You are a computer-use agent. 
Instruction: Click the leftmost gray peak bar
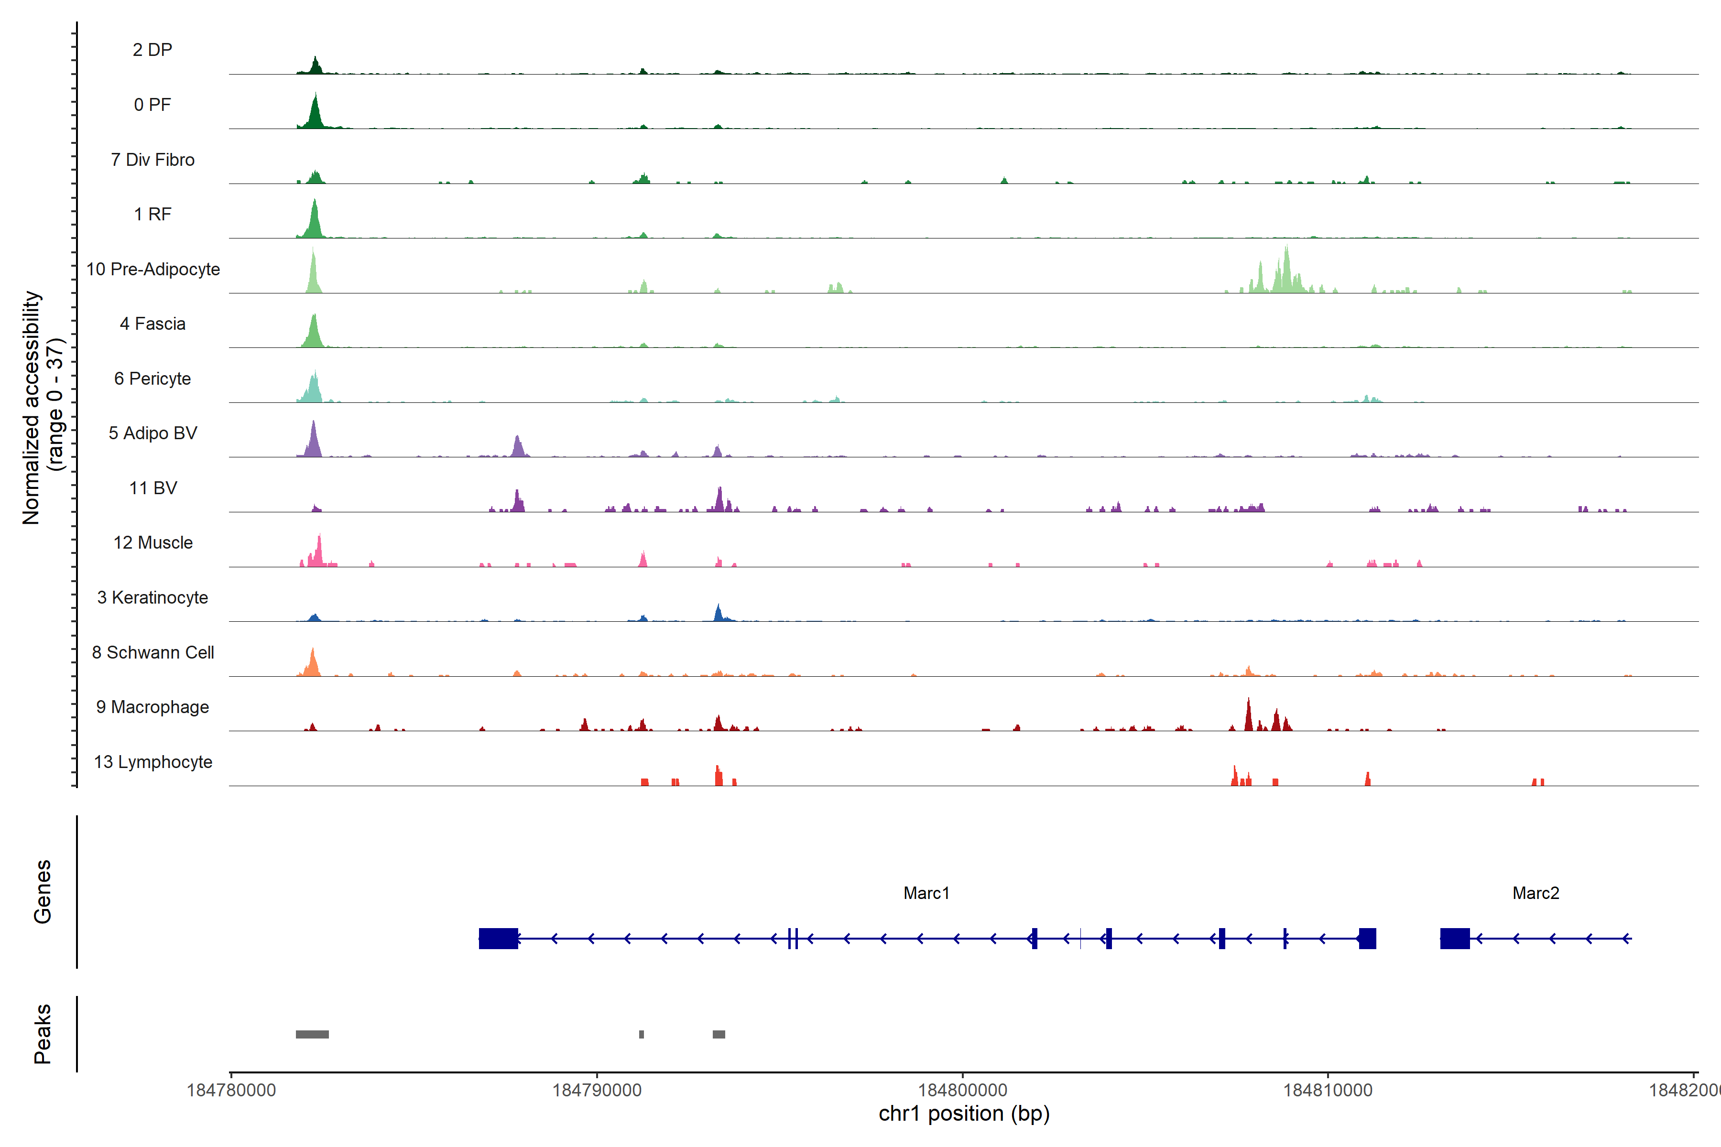coord(312,1034)
